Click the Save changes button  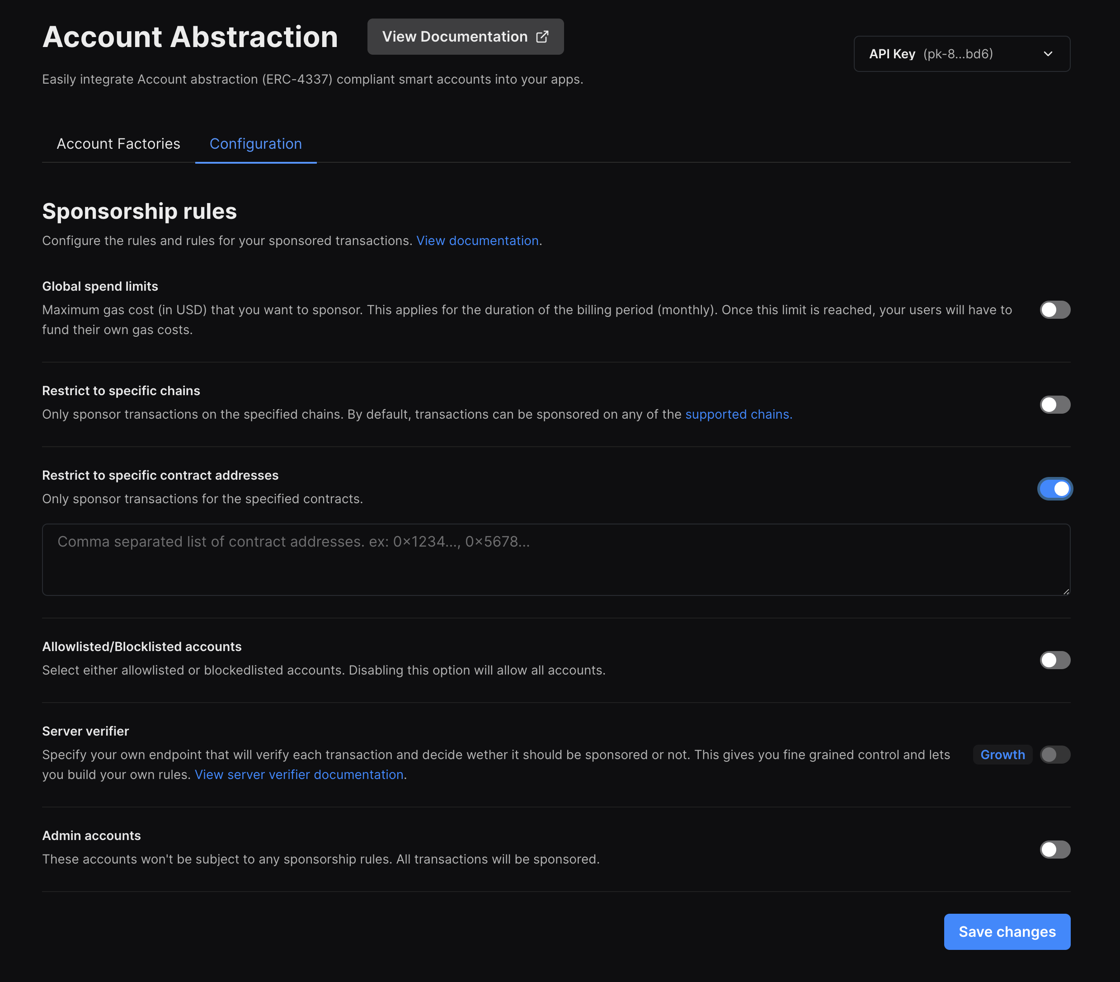[1007, 931]
